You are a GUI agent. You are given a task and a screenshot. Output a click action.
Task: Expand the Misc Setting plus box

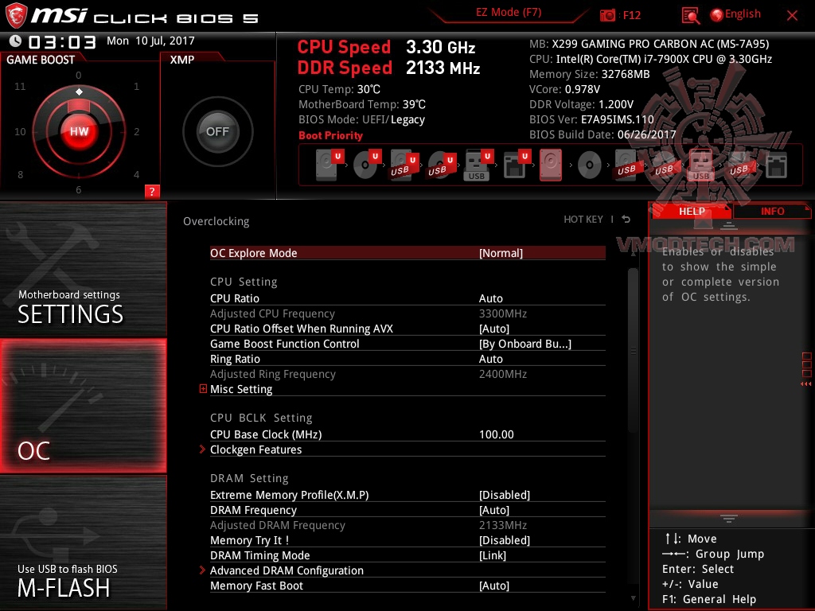(x=203, y=388)
